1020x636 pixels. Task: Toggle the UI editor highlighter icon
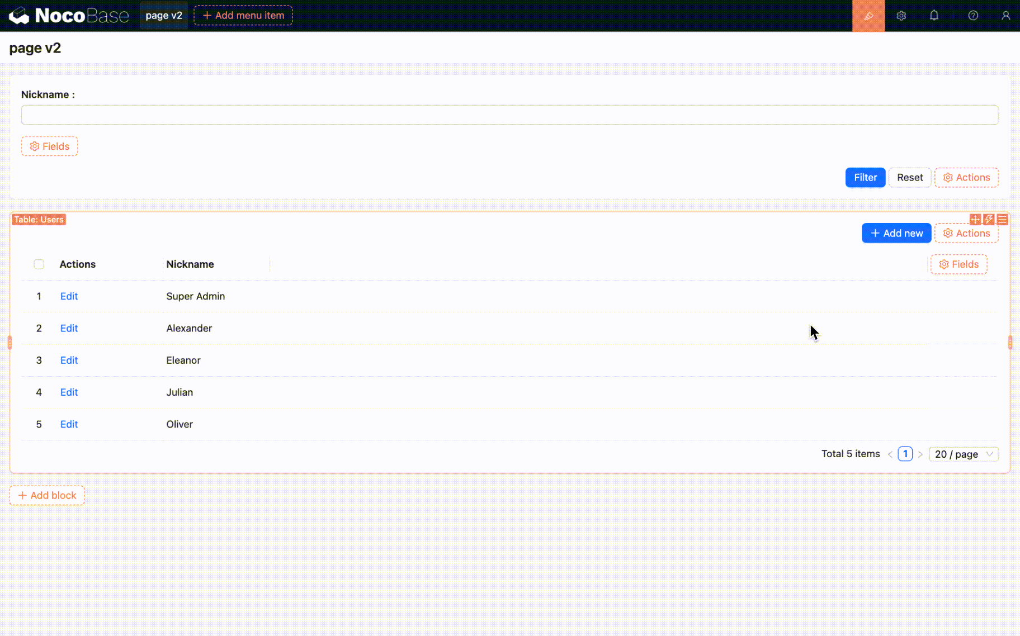click(x=868, y=16)
